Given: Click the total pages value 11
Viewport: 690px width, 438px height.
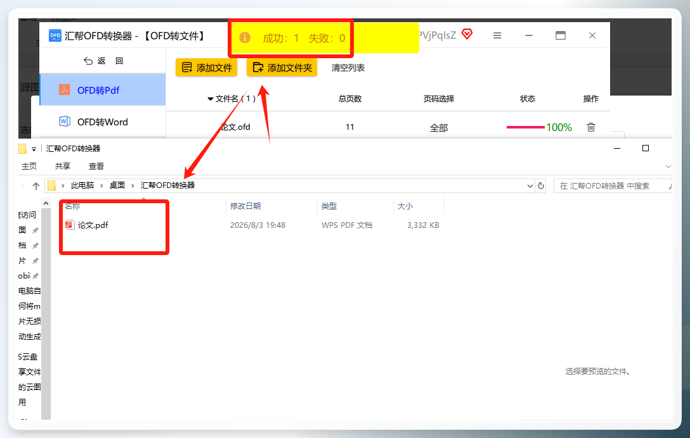Looking at the screenshot, I should tap(350, 127).
